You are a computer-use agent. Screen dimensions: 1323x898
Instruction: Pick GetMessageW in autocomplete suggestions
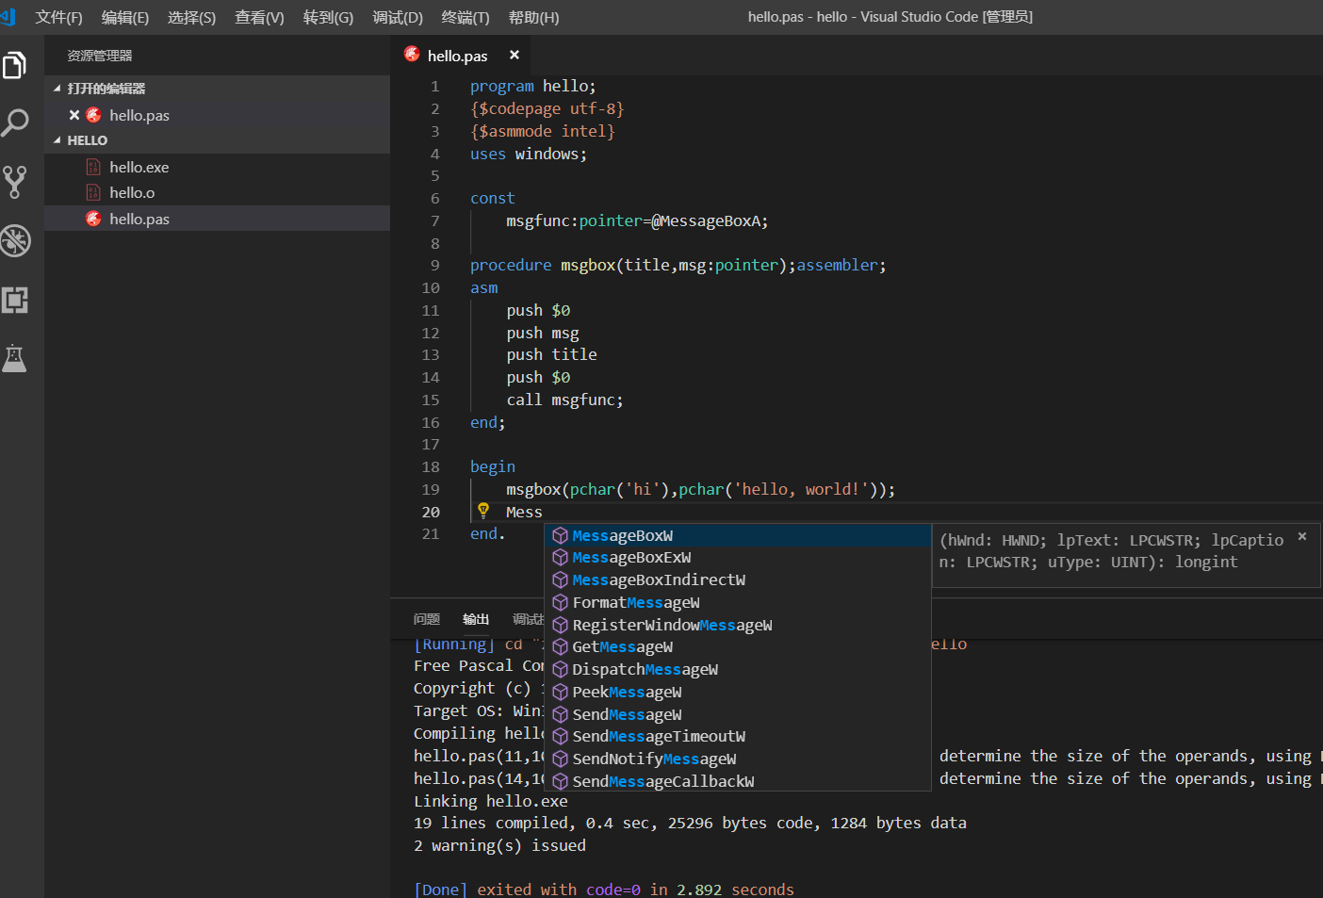pos(622,647)
